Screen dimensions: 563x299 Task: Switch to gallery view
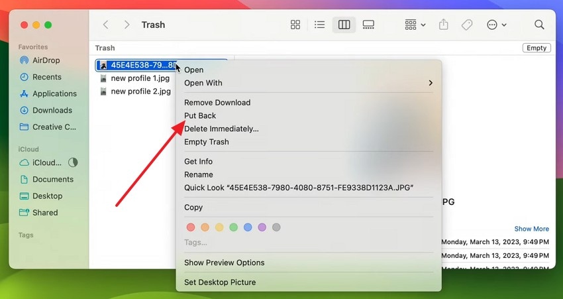click(x=368, y=25)
